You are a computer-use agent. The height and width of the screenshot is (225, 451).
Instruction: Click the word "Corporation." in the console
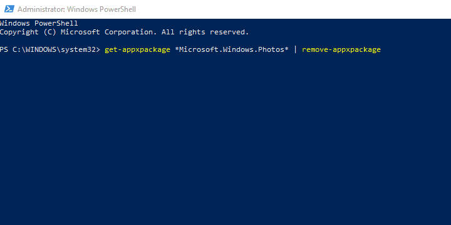pyautogui.click(x=131, y=32)
